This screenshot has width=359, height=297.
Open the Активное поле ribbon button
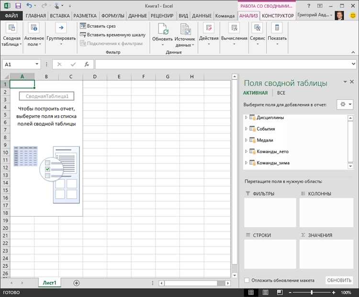pyautogui.click(x=34, y=35)
